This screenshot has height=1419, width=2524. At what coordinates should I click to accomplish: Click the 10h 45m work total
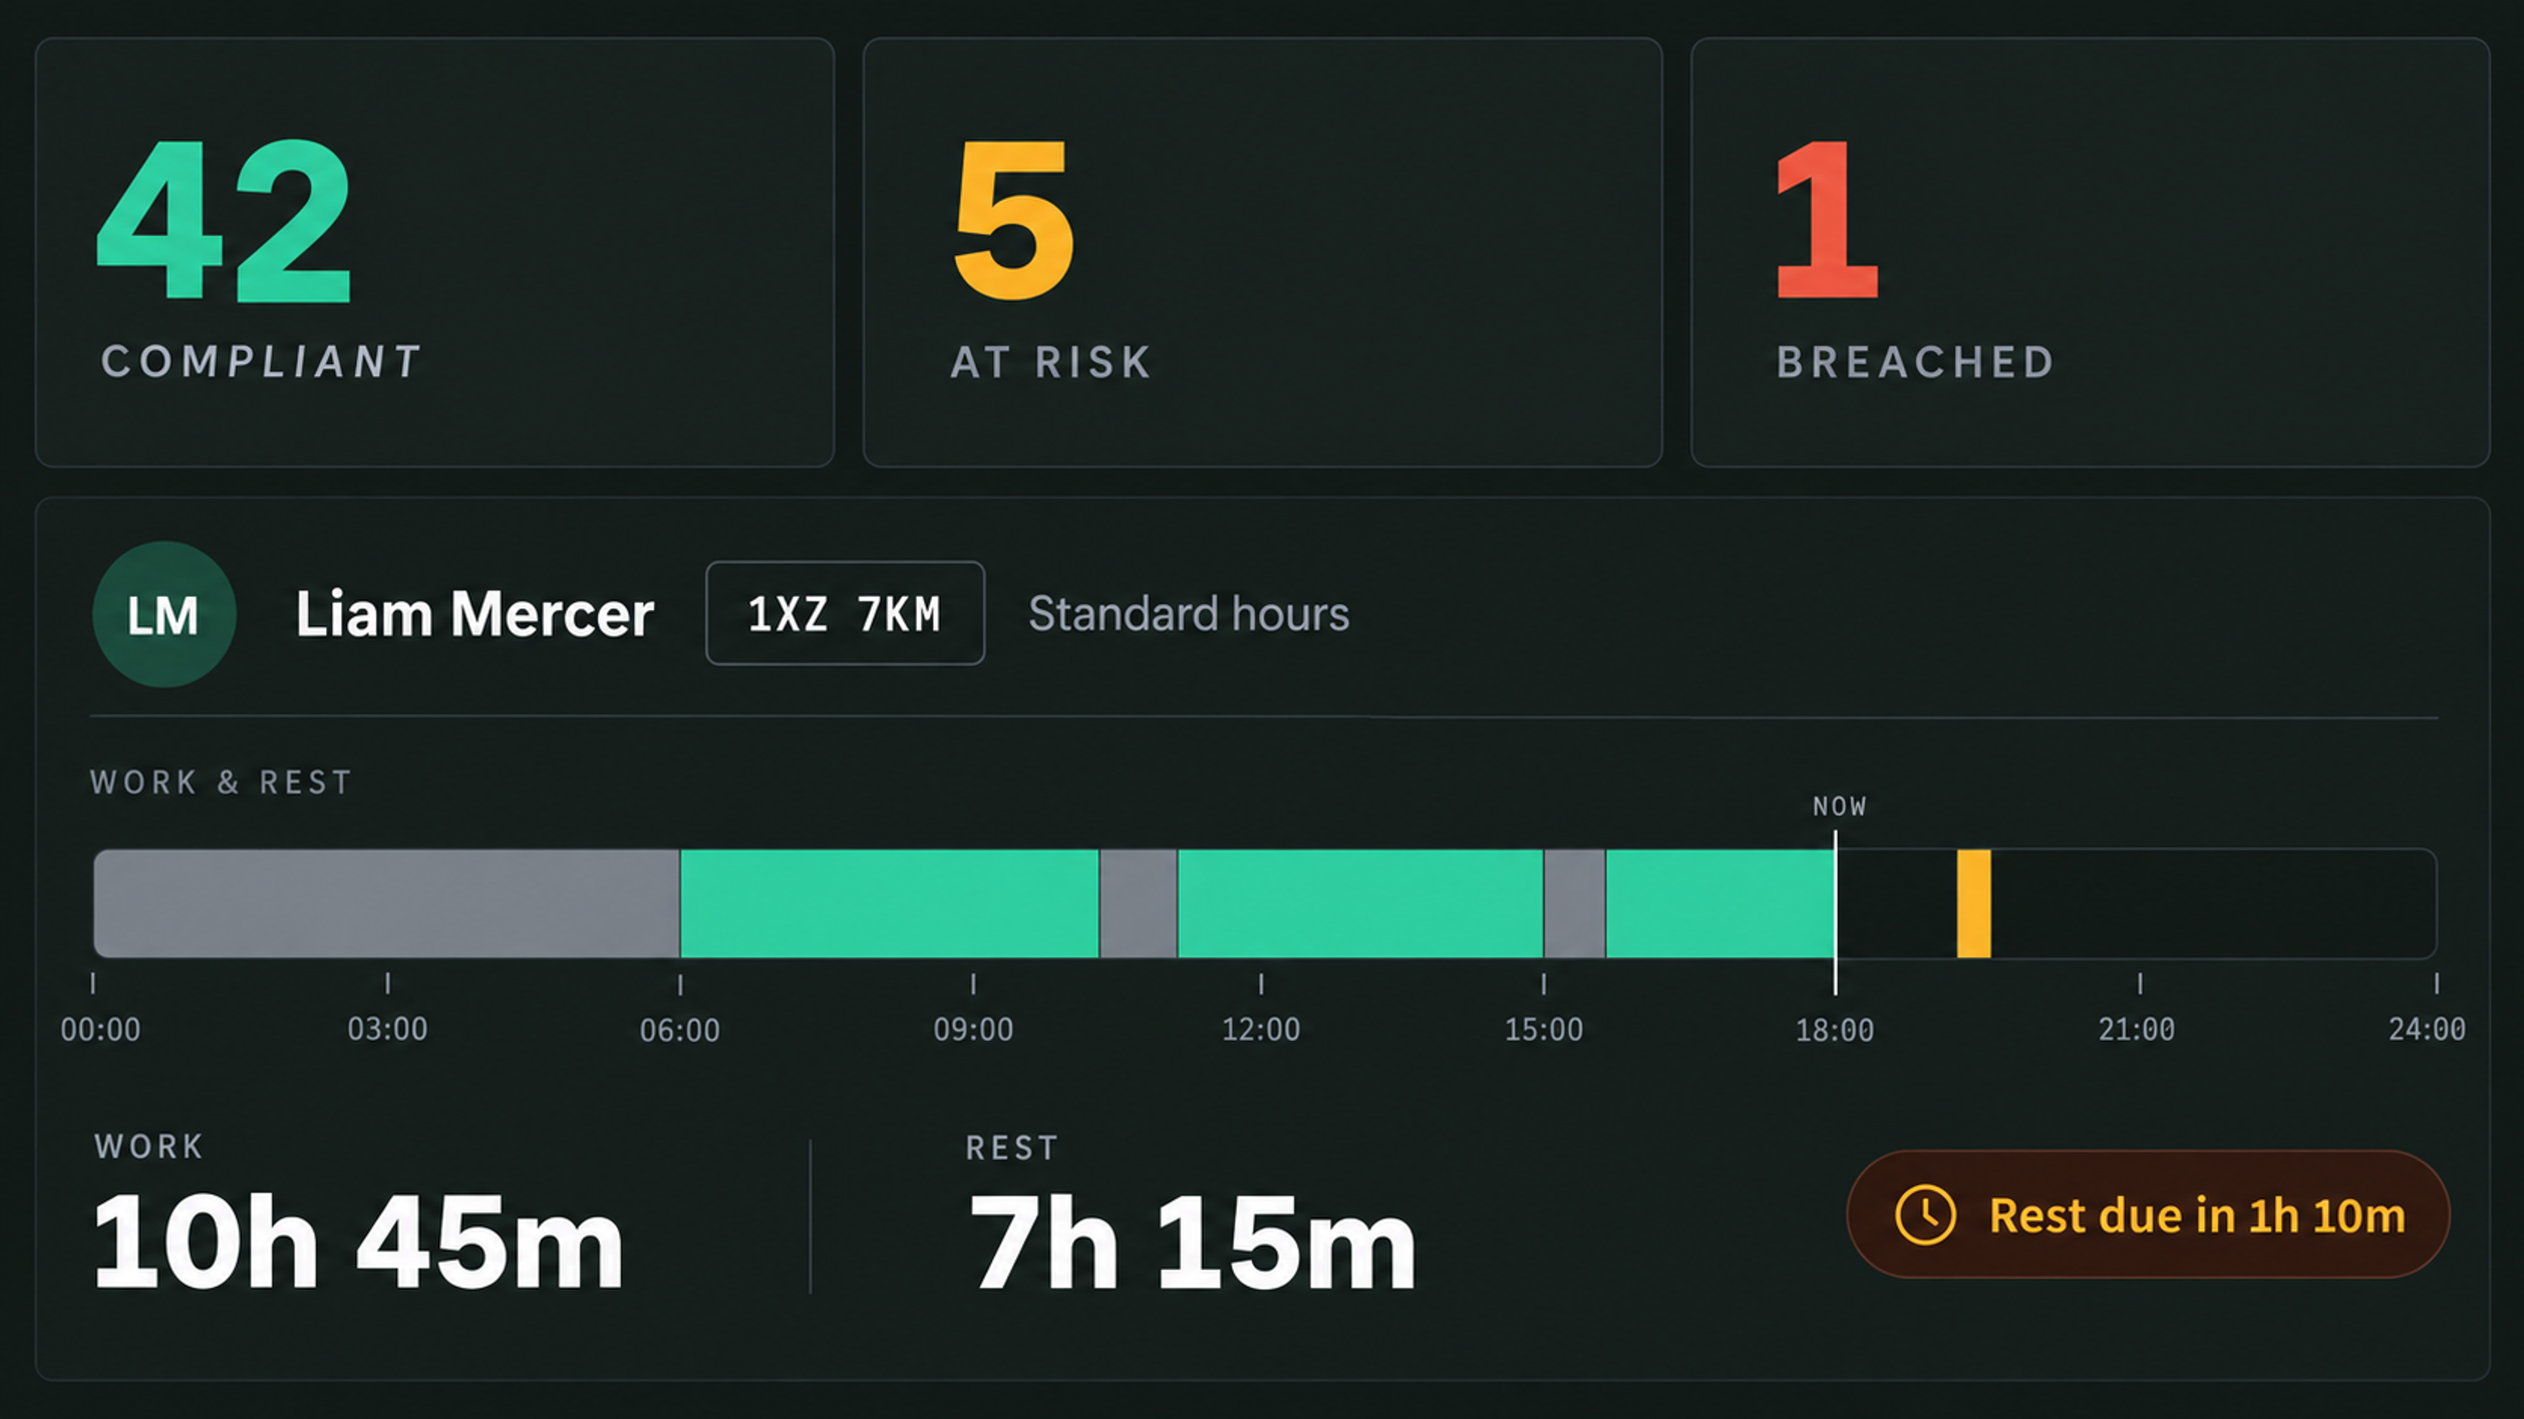(x=358, y=1243)
